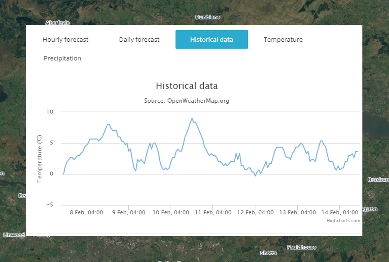Viewport: 389px width, 262px height.
Task: Click the 10 Feb, 04:00 axis label
Action: [171, 212]
